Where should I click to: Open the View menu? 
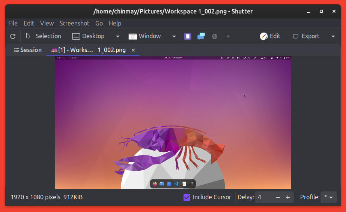[x=47, y=23]
